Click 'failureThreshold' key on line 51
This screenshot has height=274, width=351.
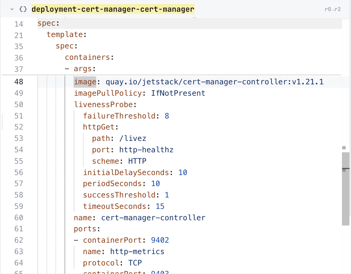point(119,116)
